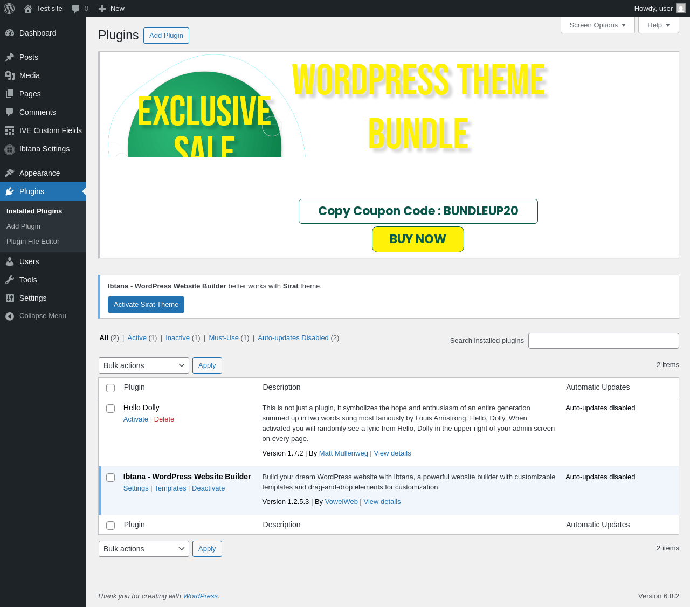Focus the Search installed plugins field

click(604, 341)
